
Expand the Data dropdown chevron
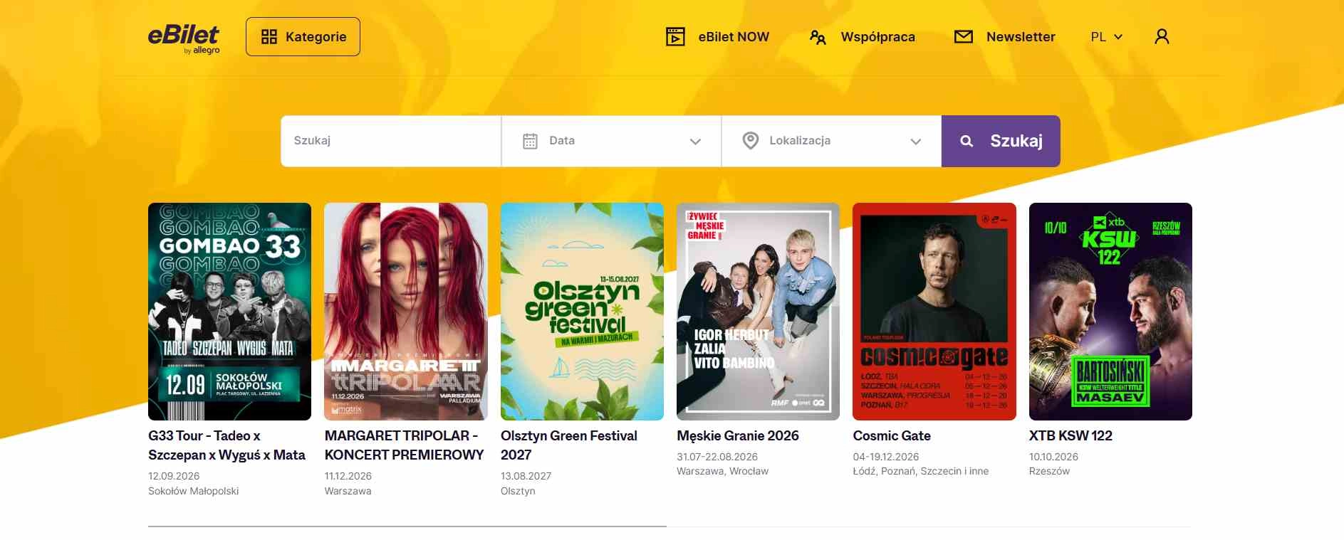[x=695, y=142]
